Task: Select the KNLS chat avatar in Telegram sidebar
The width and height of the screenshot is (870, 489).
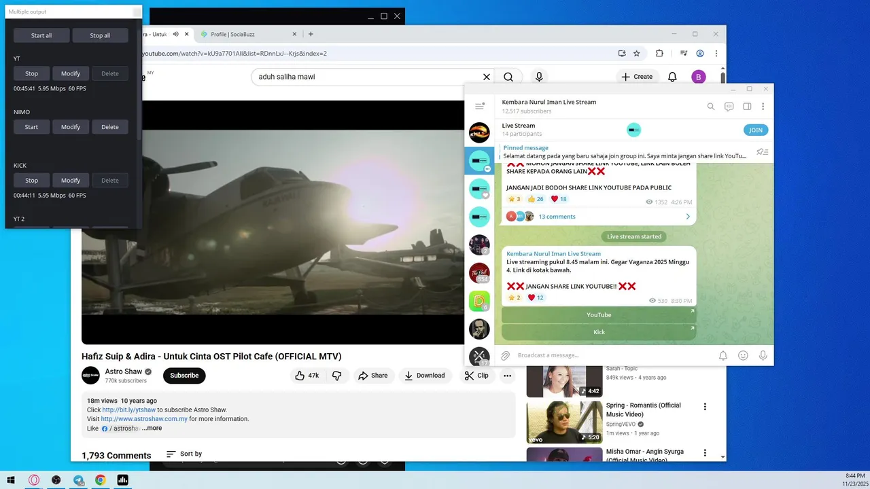Action: (479, 132)
